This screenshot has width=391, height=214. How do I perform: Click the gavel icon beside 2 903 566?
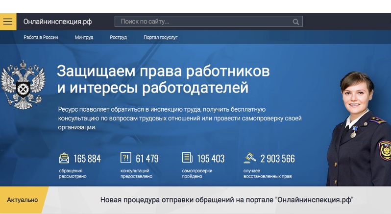coord(249,158)
